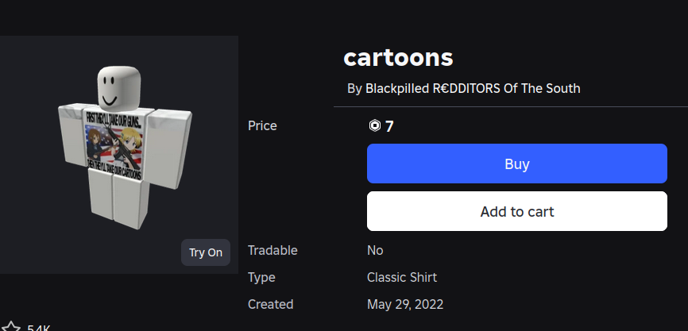The image size is (688, 331).
Task: Click the favorite star icon
Action: pyautogui.click(x=10, y=327)
